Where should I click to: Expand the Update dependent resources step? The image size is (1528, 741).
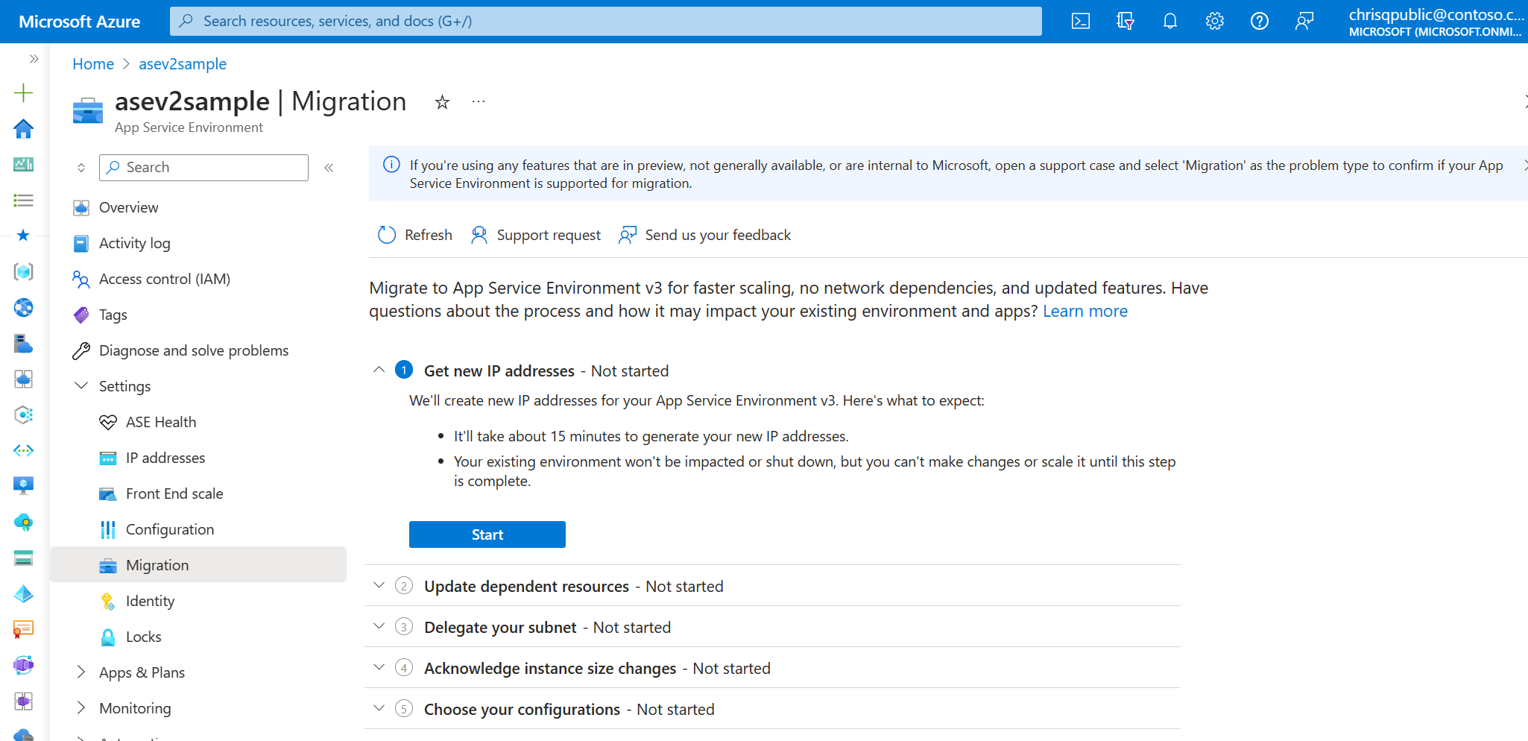click(x=379, y=586)
